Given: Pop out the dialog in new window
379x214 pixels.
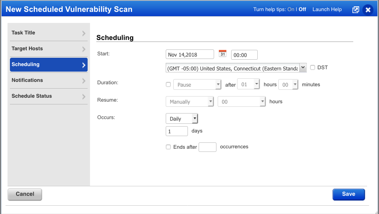Looking at the screenshot, I should pyautogui.click(x=356, y=9).
